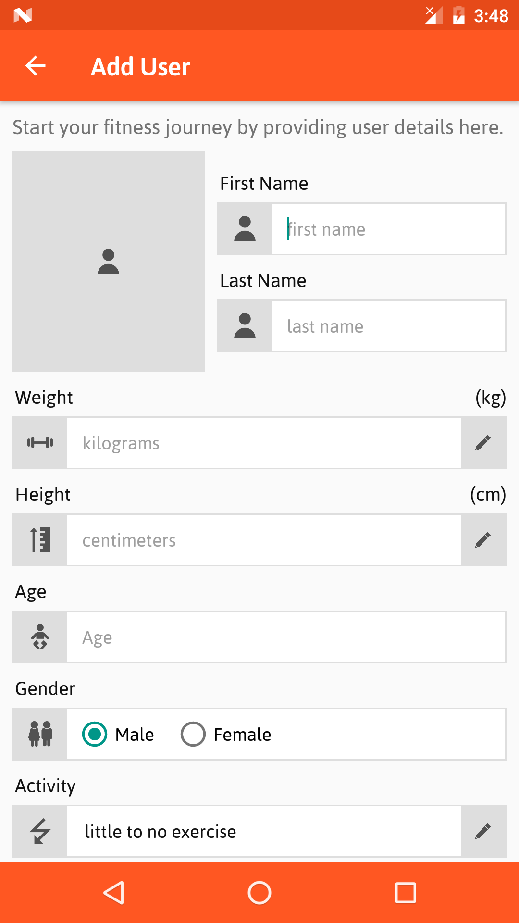519x923 pixels.
Task: Click the baby age icon
Action: [40, 637]
